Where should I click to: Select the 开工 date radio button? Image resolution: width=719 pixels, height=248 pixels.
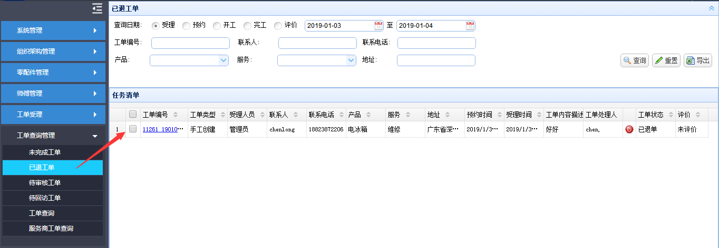(x=217, y=26)
